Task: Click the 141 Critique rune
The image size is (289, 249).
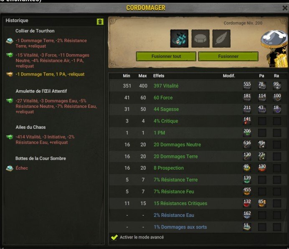Action: (247, 121)
